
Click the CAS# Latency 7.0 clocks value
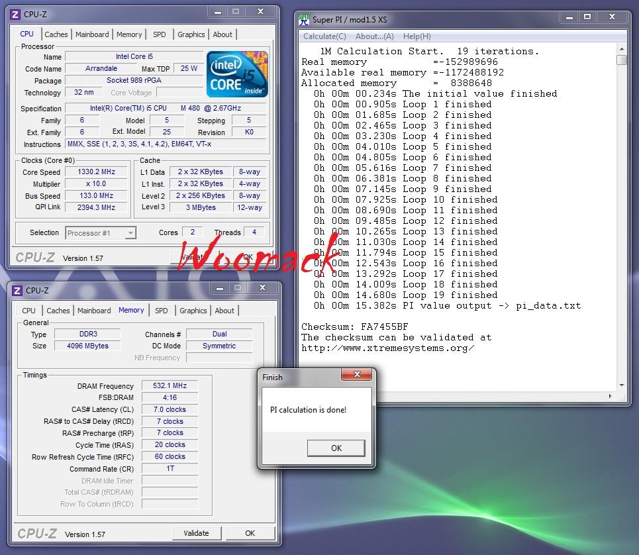(170, 409)
